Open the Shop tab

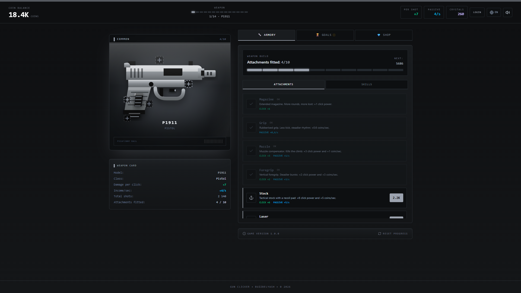(x=384, y=35)
